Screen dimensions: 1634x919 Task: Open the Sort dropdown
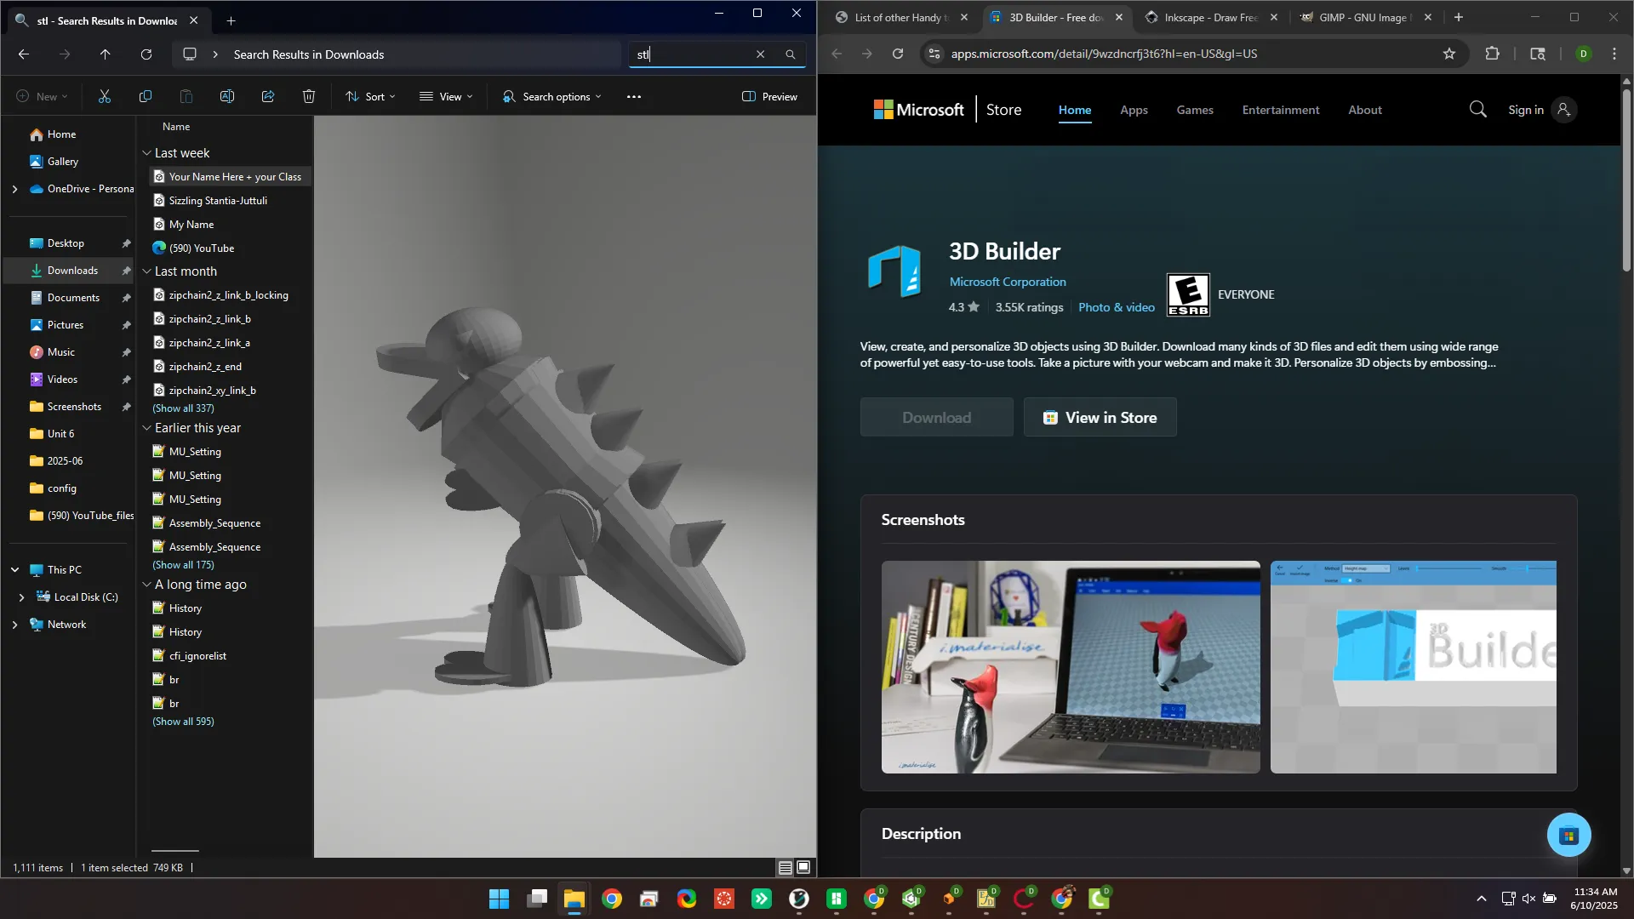tap(370, 97)
